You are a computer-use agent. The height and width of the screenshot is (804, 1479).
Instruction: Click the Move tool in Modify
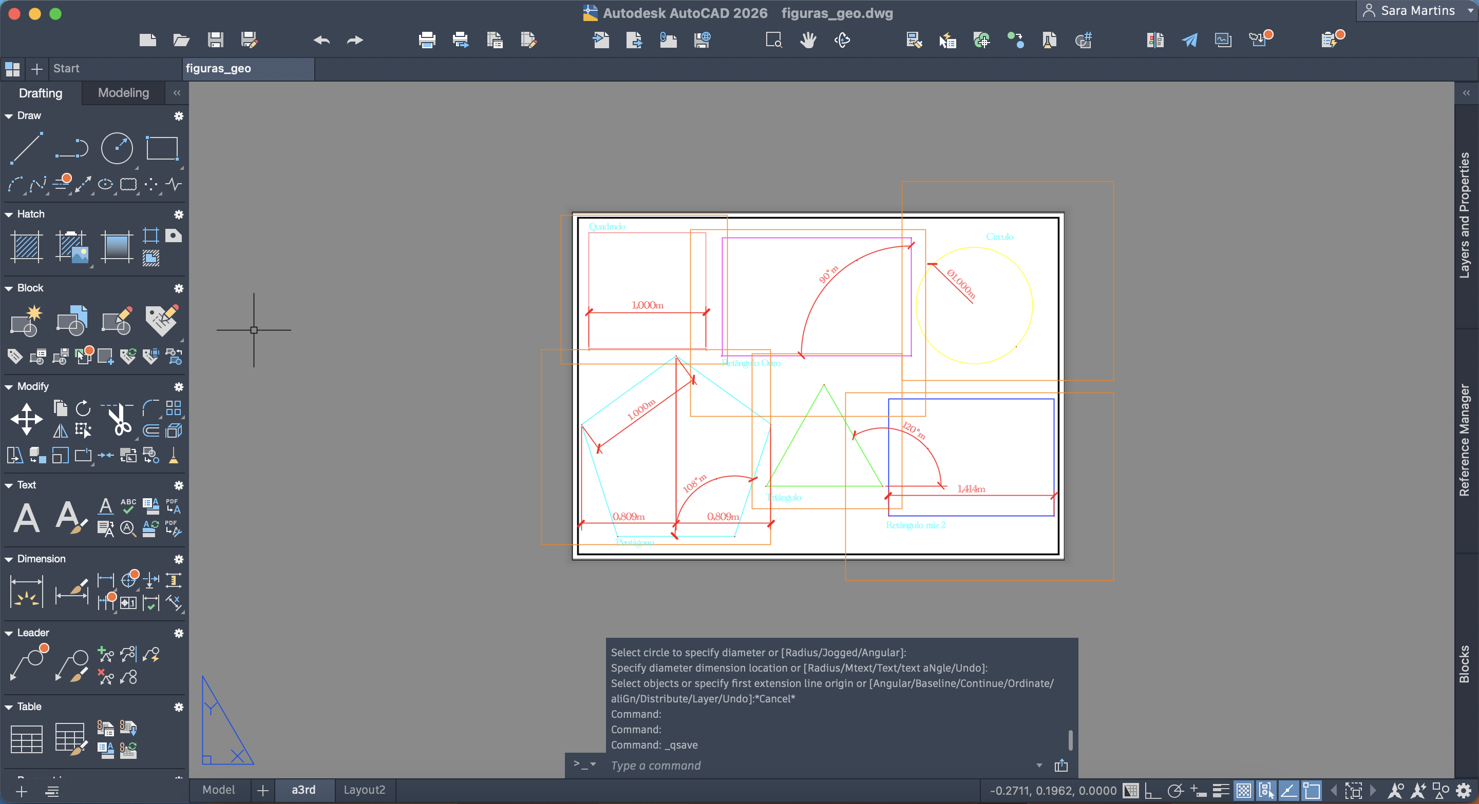pos(26,419)
